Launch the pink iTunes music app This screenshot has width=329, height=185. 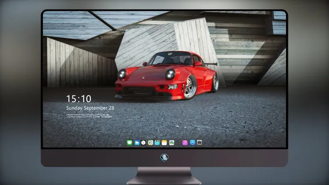[x=185, y=142]
